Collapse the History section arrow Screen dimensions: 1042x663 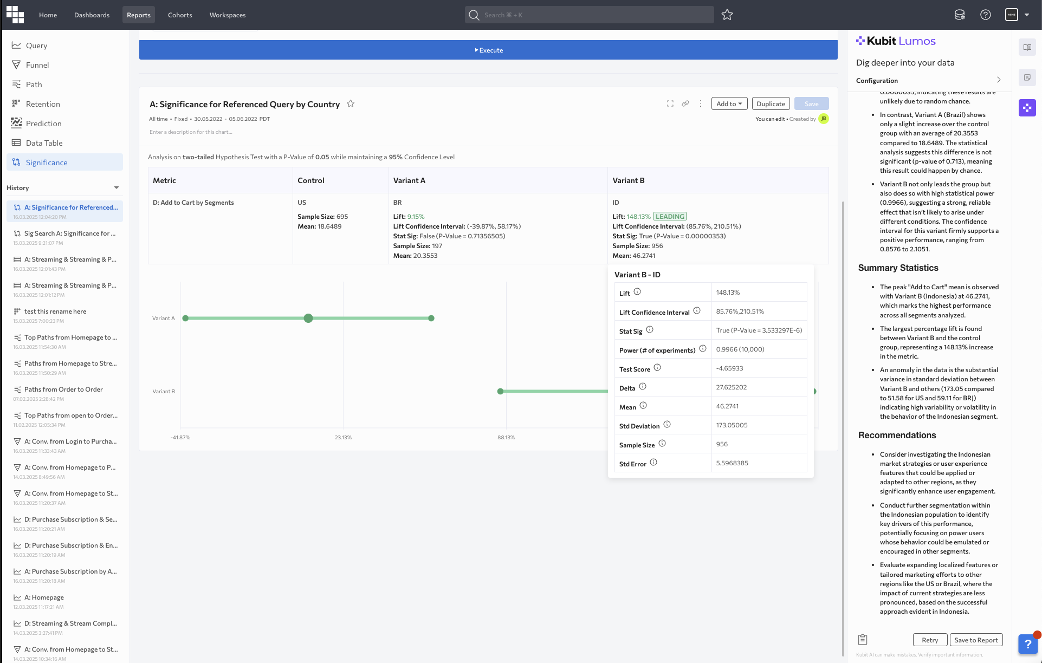[x=117, y=188]
